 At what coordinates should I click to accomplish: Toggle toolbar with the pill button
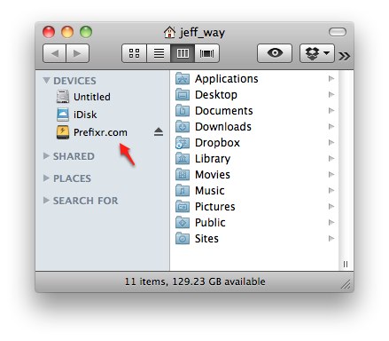tap(338, 32)
